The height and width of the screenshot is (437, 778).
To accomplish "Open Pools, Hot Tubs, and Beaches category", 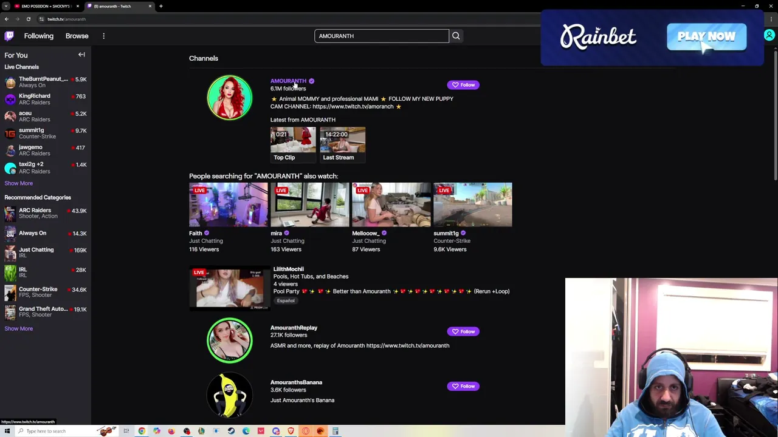I will pos(311,276).
